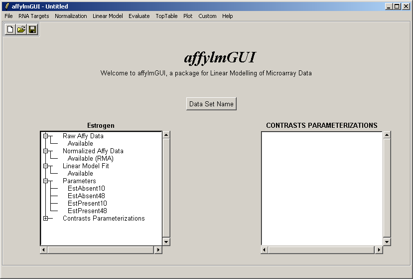Viewport: 413px width, 279px height.
Task: Collapse the Parameters tree node
Action: 45,181
